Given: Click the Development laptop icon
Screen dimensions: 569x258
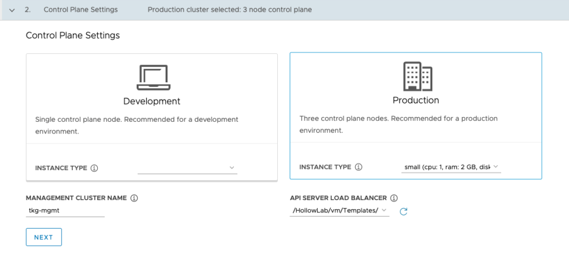Looking at the screenshot, I should [153, 77].
